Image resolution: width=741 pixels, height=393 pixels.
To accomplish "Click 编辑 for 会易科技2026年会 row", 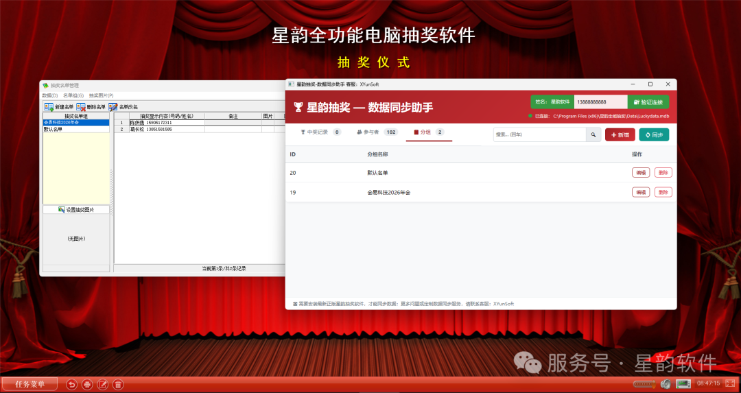I will coord(641,192).
